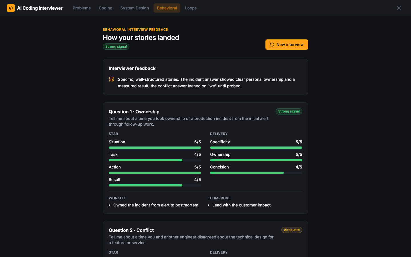Switch to the Coding tab
The width and height of the screenshot is (411, 257).
coord(106,8)
